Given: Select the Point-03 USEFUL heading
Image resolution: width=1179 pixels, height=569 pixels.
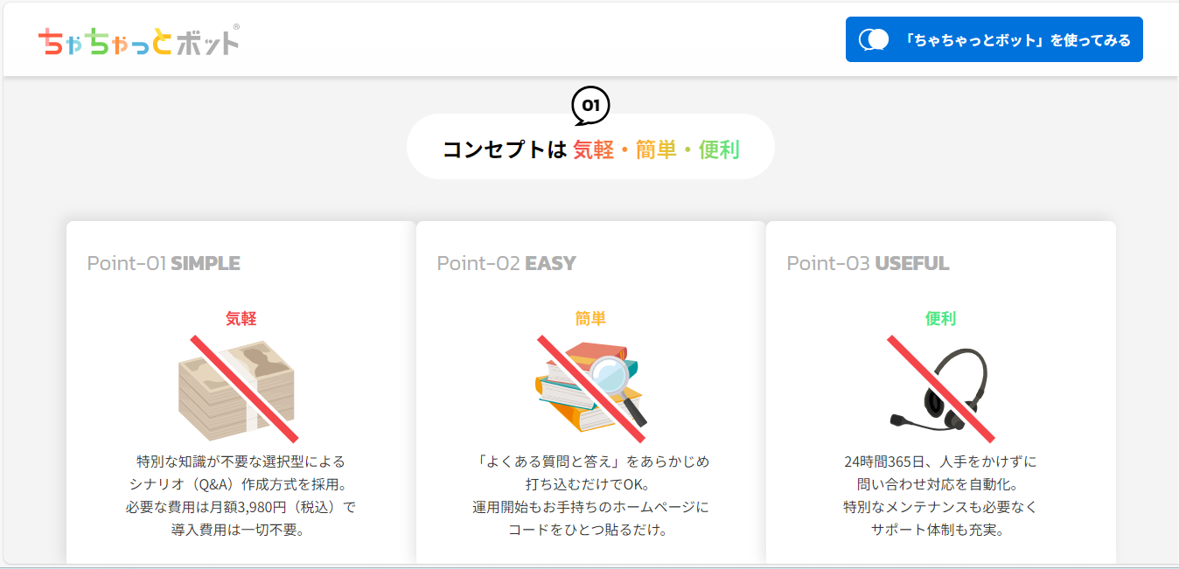Looking at the screenshot, I should pos(868,263).
